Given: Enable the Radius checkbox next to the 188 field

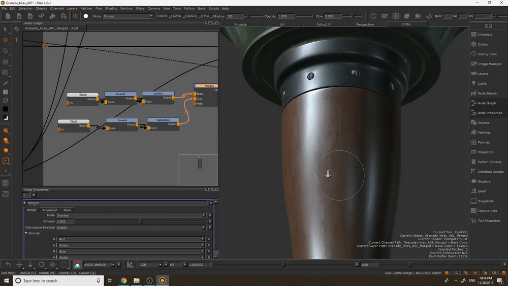Looking at the screenshot, I should point(212,16).
